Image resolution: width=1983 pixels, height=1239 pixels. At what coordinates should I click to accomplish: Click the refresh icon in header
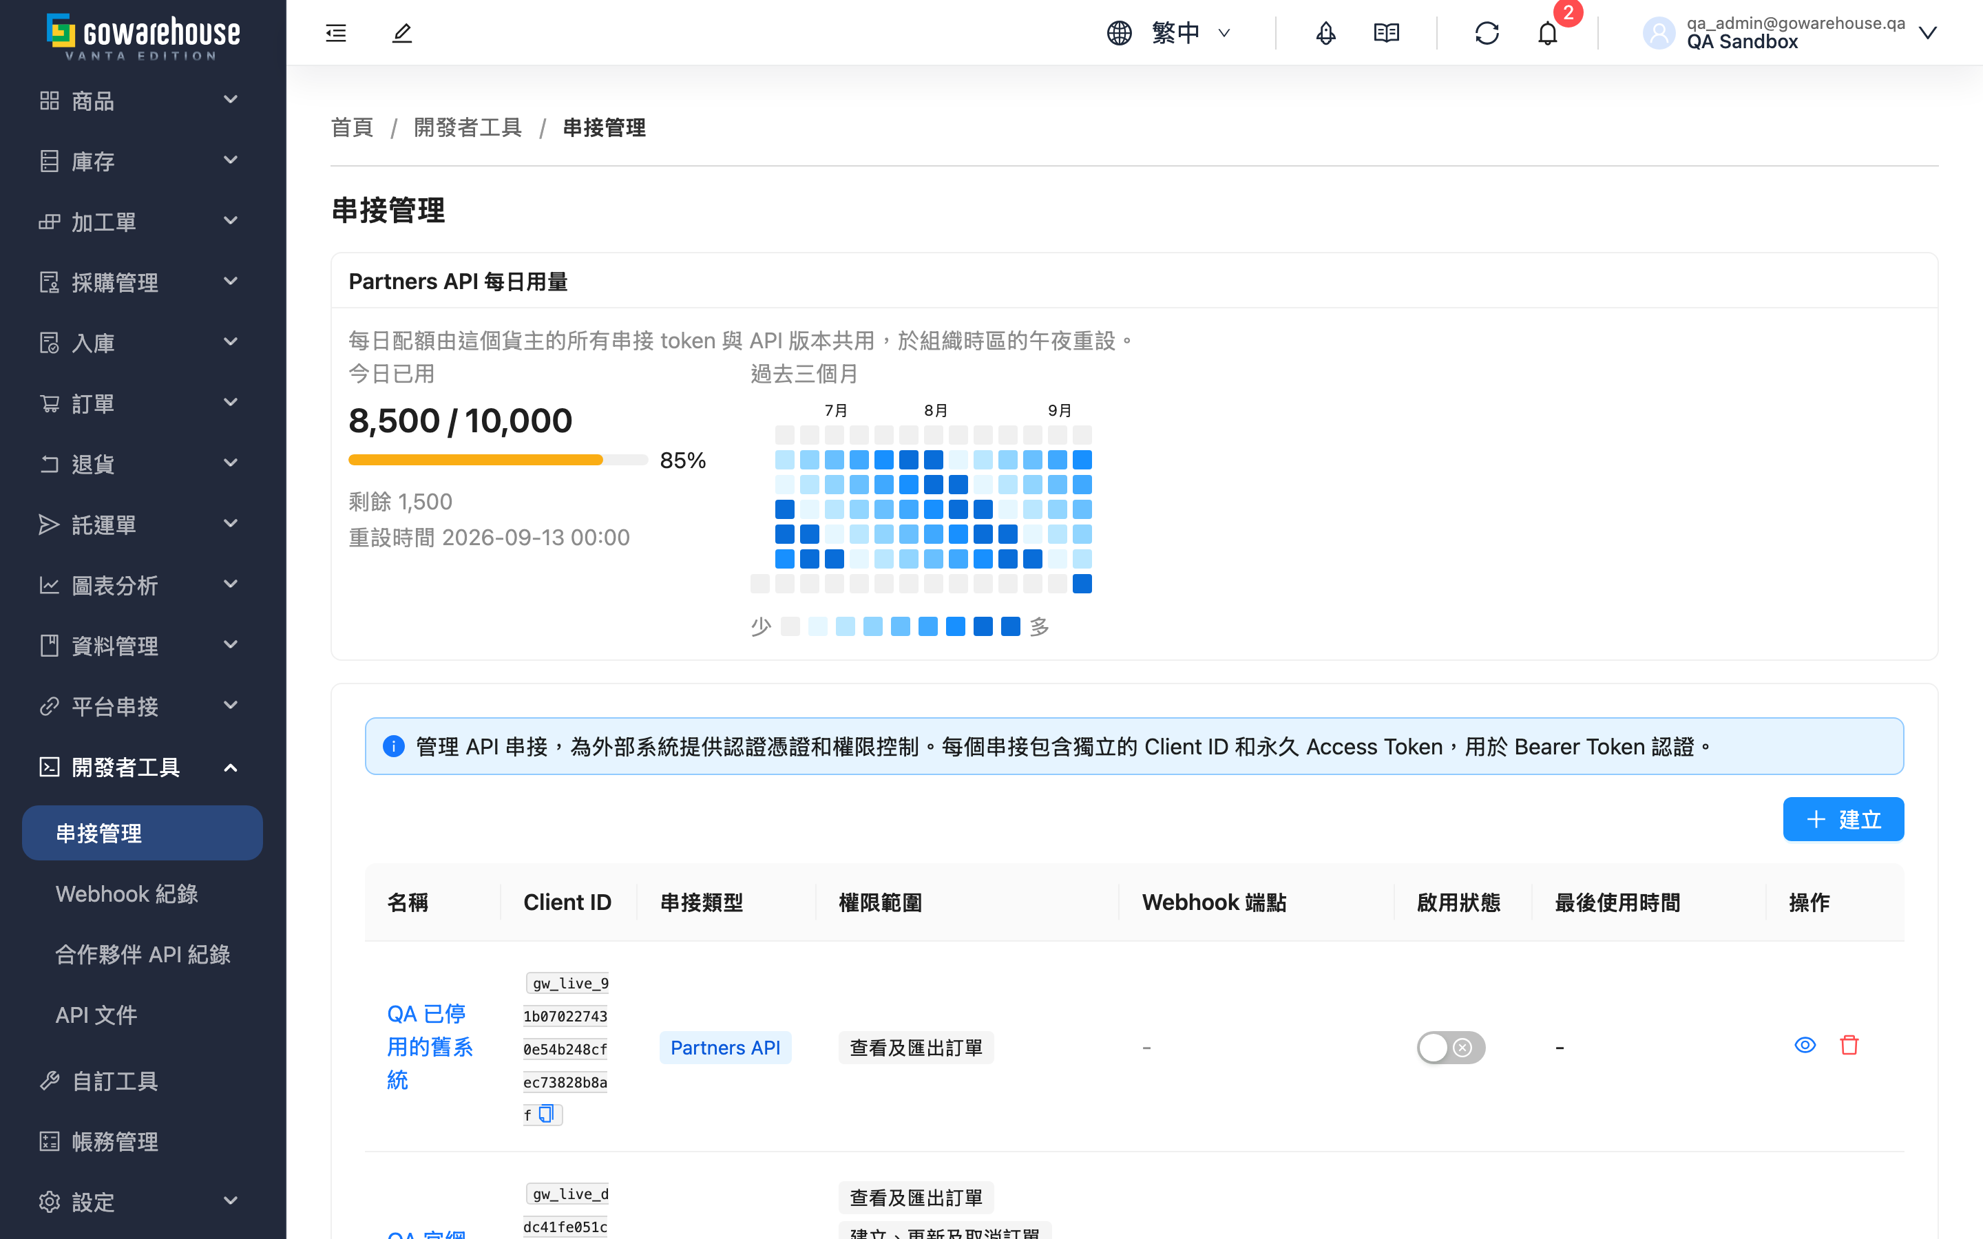pyautogui.click(x=1487, y=33)
